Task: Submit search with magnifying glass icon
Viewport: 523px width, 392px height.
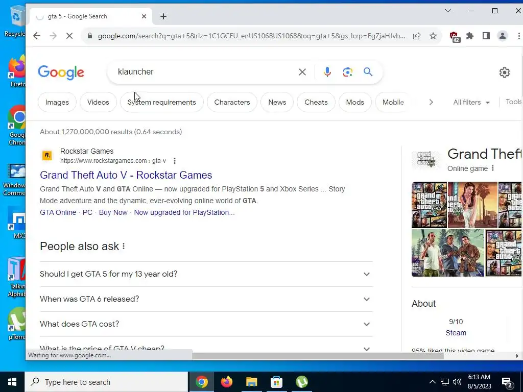Action: [x=368, y=71]
